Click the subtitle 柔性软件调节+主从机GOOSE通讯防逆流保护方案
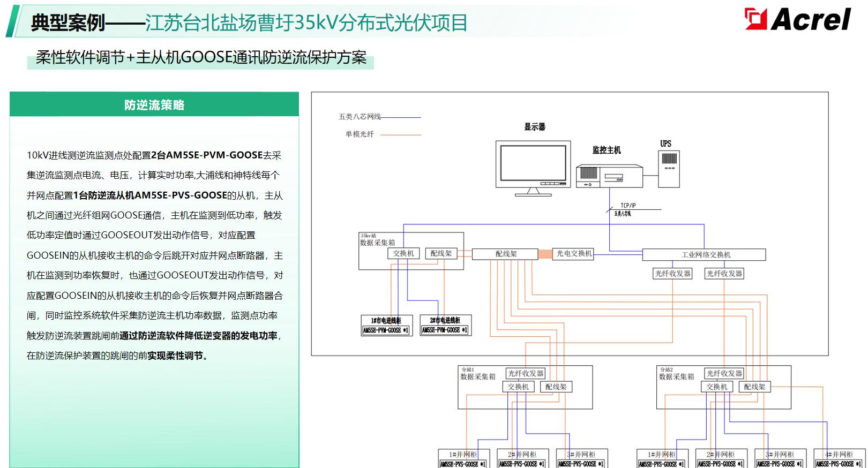The image size is (868, 468). [x=201, y=57]
